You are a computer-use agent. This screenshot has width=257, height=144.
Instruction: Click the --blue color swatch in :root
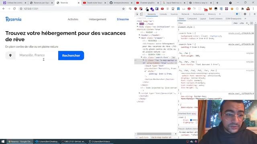(191, 120)
